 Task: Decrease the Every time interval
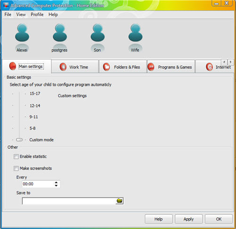[x=56, y=186]
